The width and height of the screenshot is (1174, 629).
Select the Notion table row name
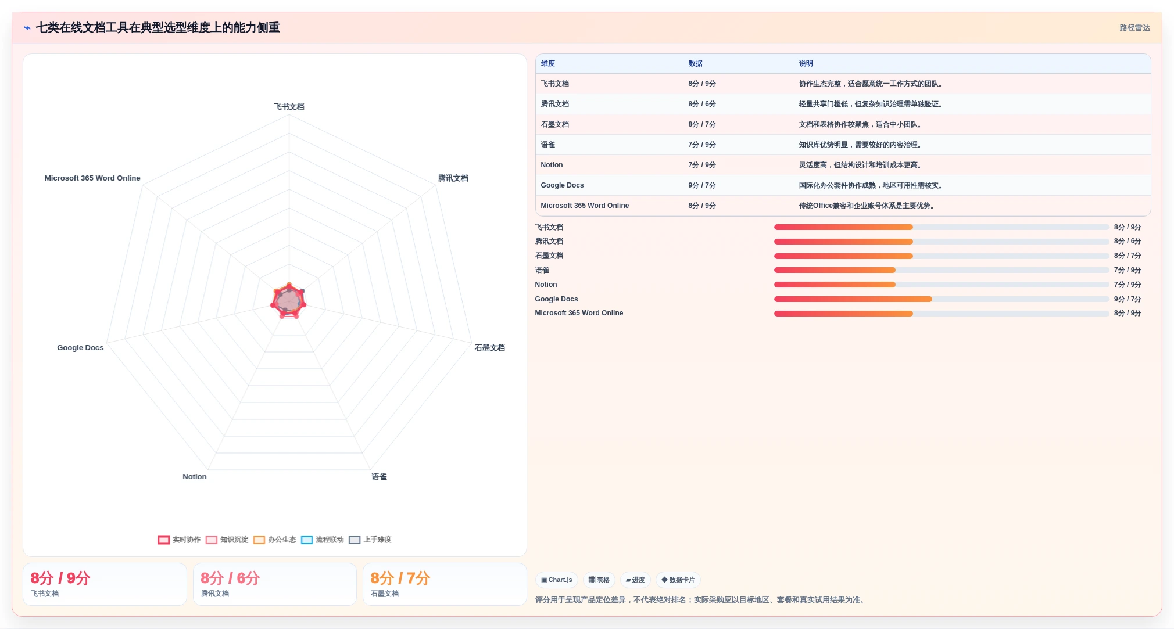(552, 165)
